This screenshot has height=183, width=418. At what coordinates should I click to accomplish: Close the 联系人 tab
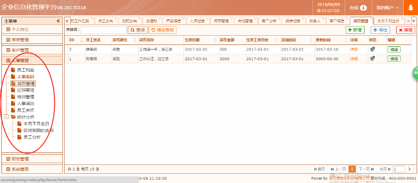click(323, 19)
